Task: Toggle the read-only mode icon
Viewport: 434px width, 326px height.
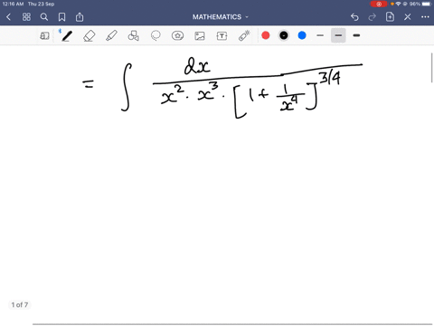Action: coord(44,35)
